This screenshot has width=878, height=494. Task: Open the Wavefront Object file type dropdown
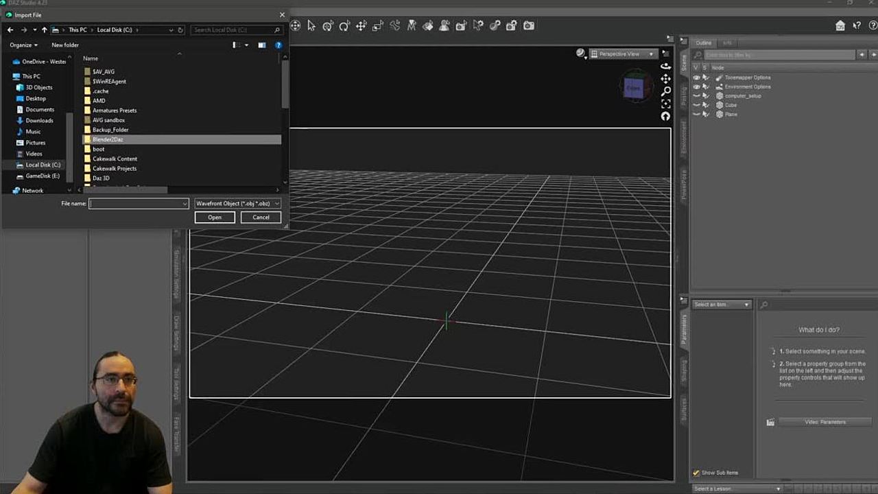tap(237, 204)
